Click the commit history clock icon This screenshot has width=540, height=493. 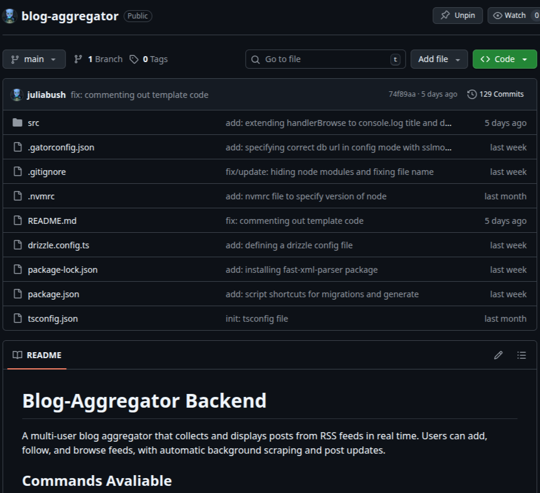(472, 94)
